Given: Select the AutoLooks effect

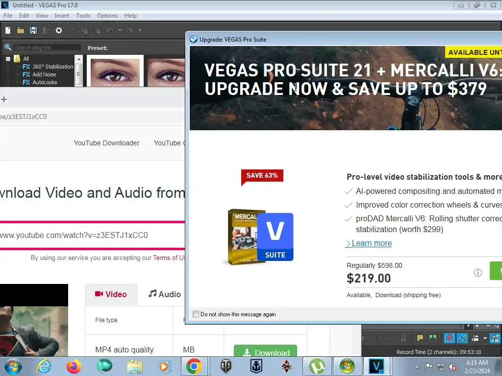Looking at the screenshot, I should [45, 82].
